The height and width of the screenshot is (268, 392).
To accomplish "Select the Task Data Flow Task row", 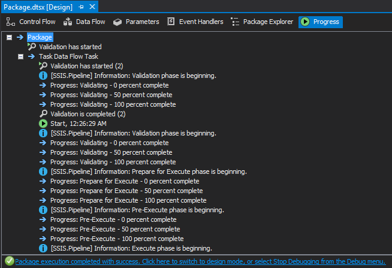I will [68, 56].
